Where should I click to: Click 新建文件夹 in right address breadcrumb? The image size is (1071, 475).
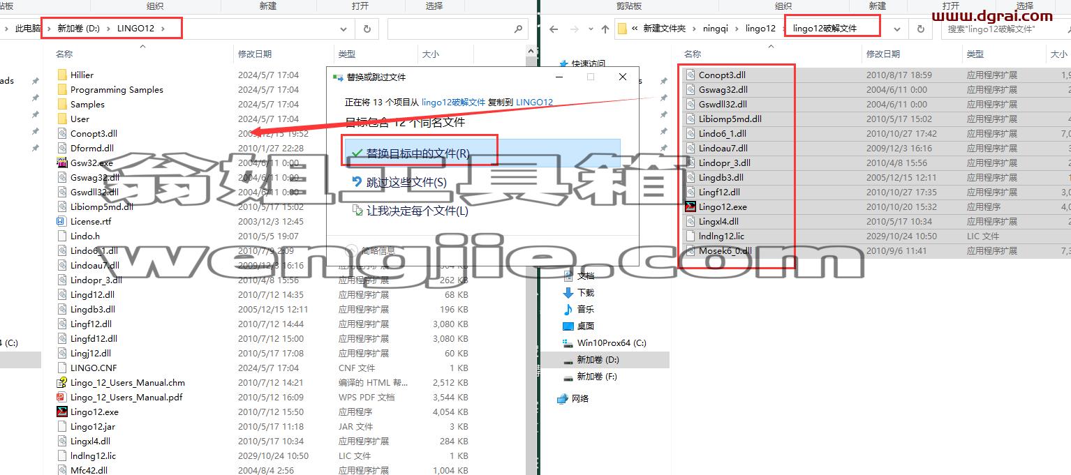[664, 29]
